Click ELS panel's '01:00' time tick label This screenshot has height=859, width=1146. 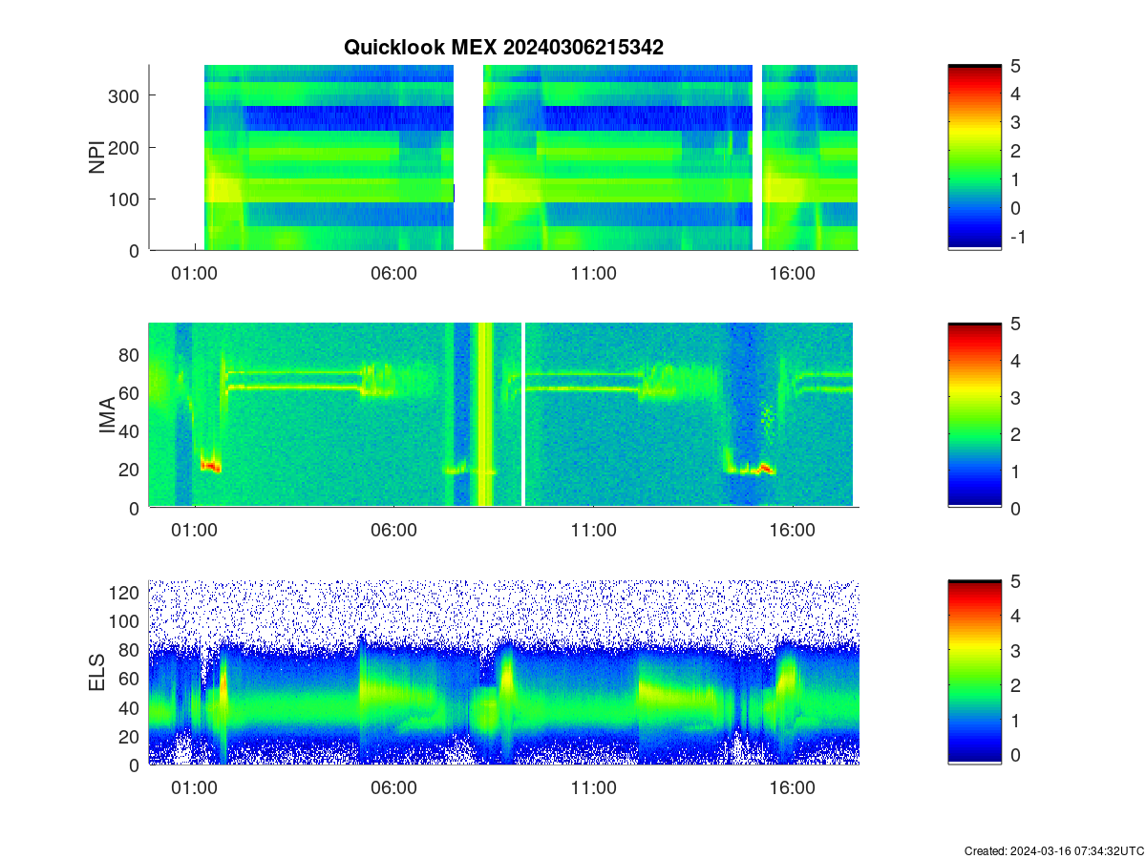pyautogui.click(x=195, y=788)
